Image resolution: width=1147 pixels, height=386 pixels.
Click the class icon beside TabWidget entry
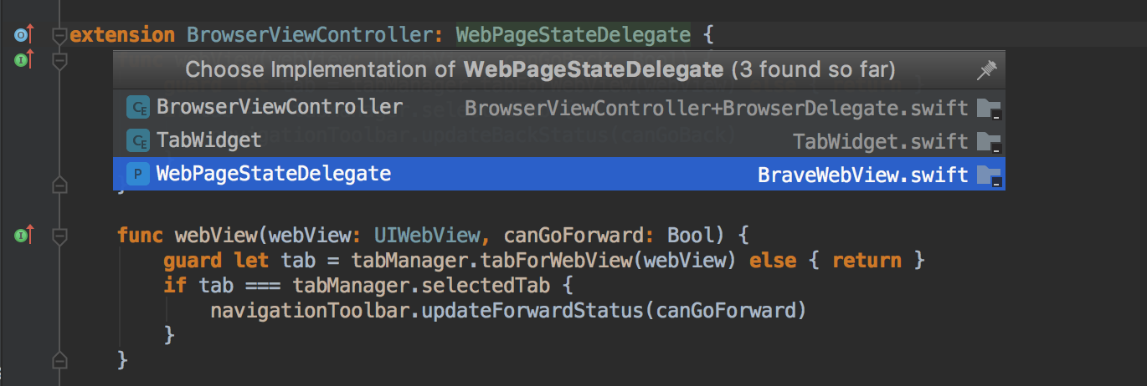[137, 140]
